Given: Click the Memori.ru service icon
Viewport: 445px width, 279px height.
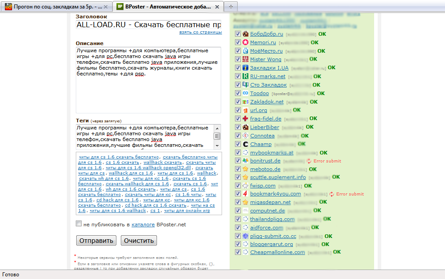Looking at the screenshot, I should (x=246, y=42).
